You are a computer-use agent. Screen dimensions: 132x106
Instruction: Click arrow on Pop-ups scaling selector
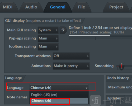coord(57,38)
